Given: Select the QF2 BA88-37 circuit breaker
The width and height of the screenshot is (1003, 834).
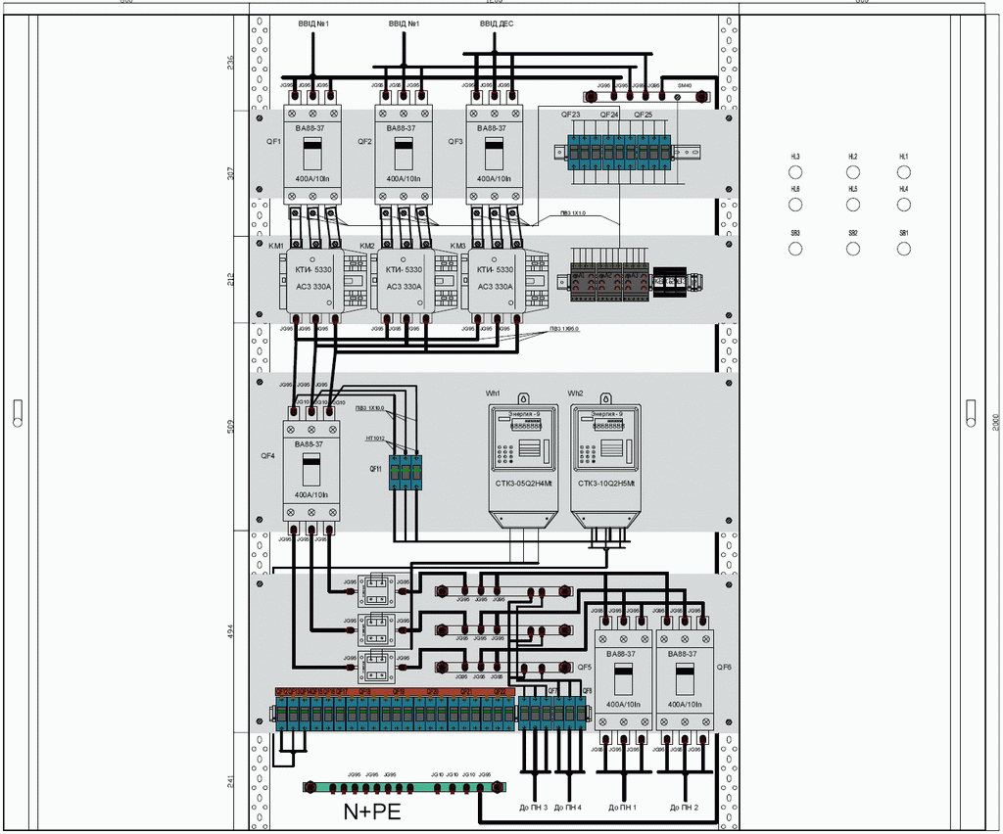Looking at the screenshot, I should pos(403,155).
